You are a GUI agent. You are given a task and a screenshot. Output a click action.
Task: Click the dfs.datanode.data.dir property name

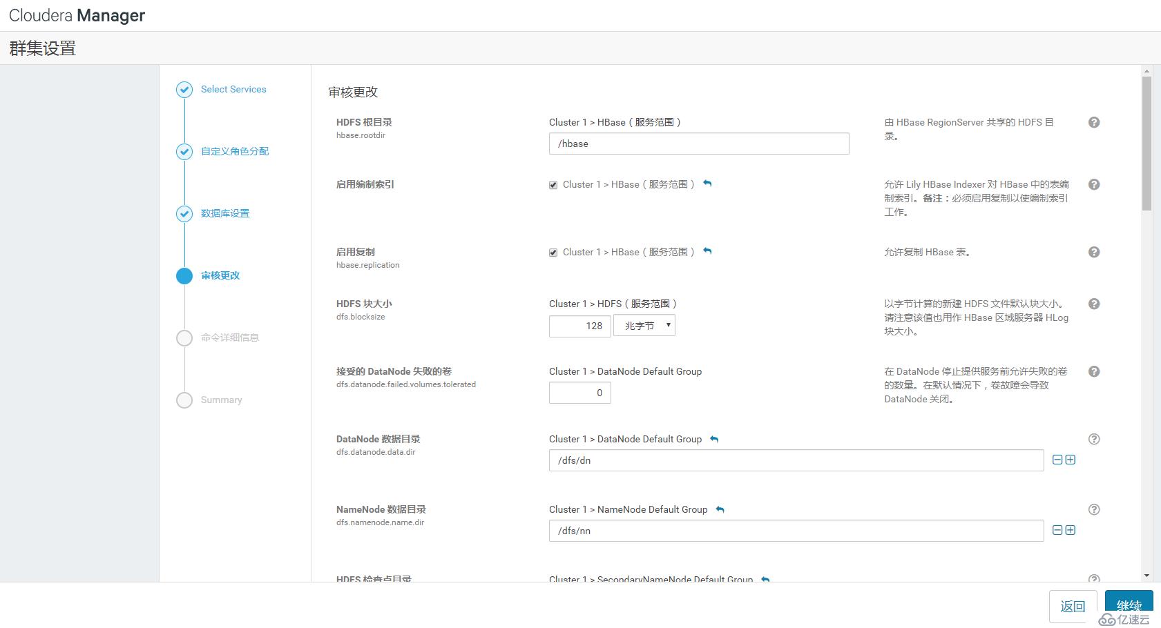click(376, 452)
